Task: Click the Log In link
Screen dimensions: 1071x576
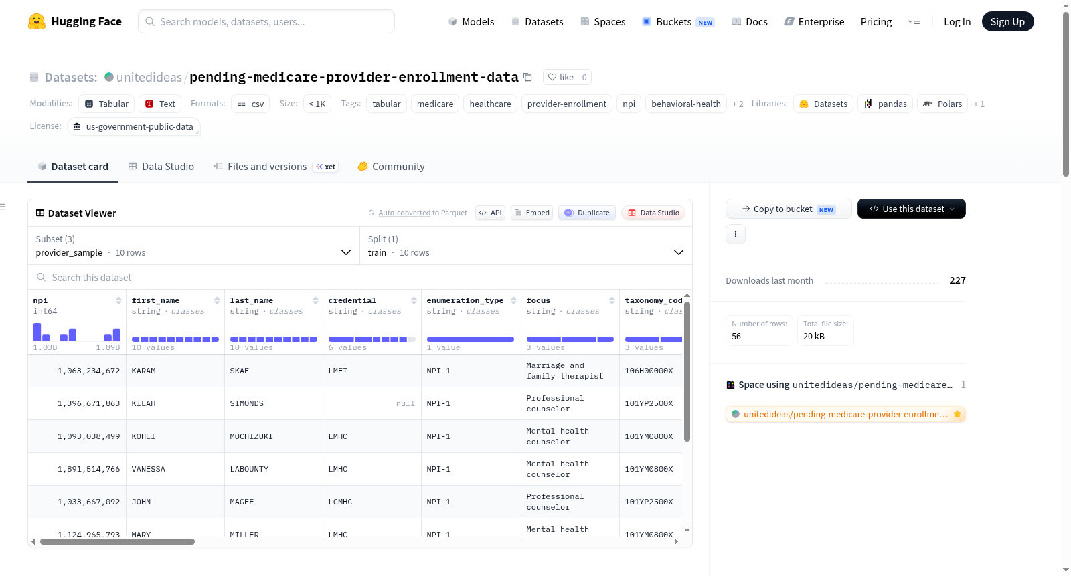Action: tap(957, 21)
